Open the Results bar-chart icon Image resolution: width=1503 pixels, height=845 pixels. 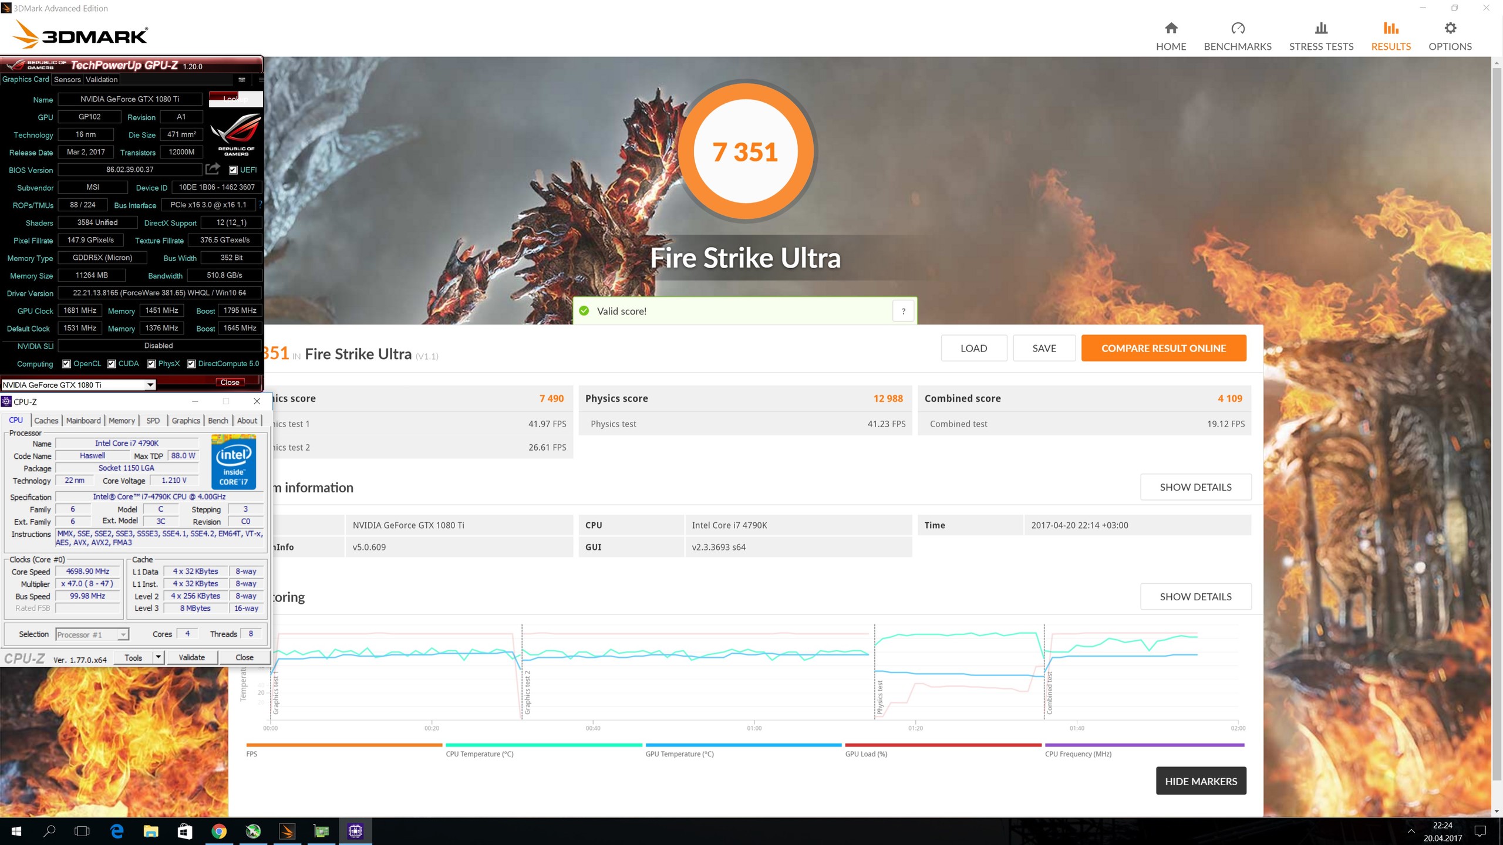pyautogui.click(x=1391, y=28)
